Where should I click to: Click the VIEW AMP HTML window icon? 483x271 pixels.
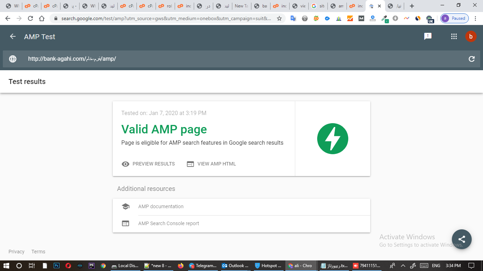(x=190, y=164)
